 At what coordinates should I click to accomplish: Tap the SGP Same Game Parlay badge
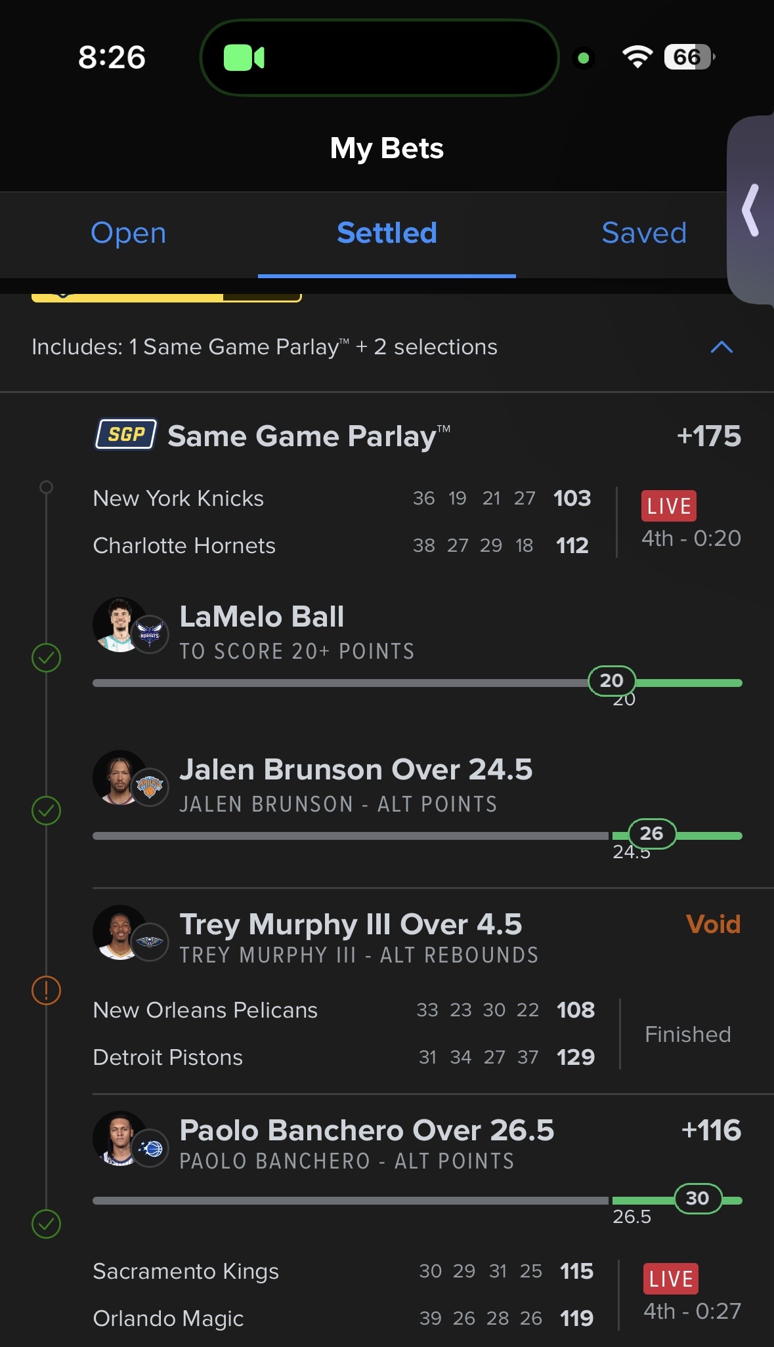126,434
